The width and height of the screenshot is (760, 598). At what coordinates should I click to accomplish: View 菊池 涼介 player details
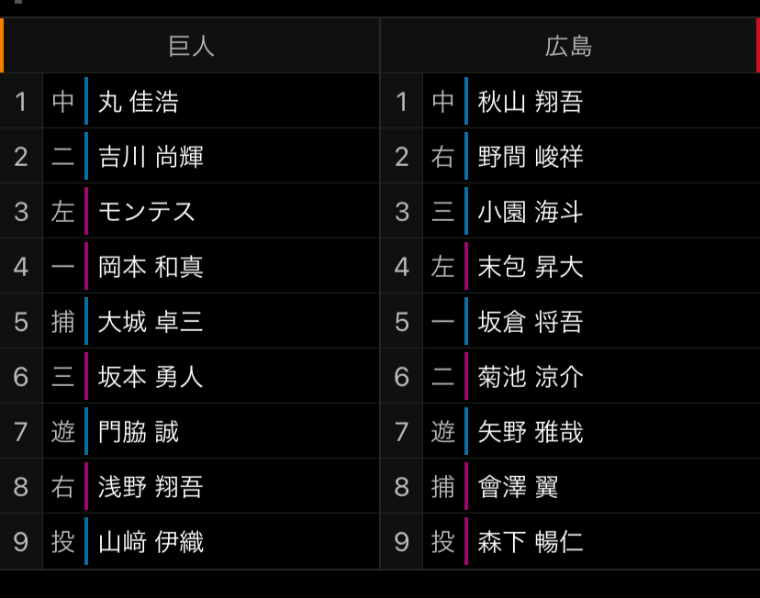click(531, 377)
